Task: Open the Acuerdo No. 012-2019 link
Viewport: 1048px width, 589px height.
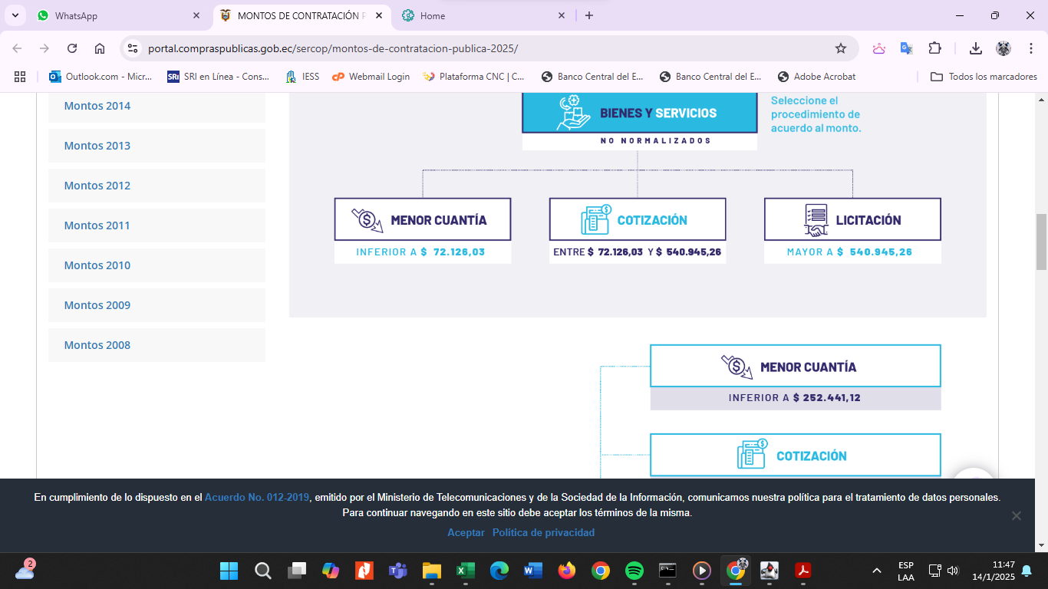Action: coord(257,497)
